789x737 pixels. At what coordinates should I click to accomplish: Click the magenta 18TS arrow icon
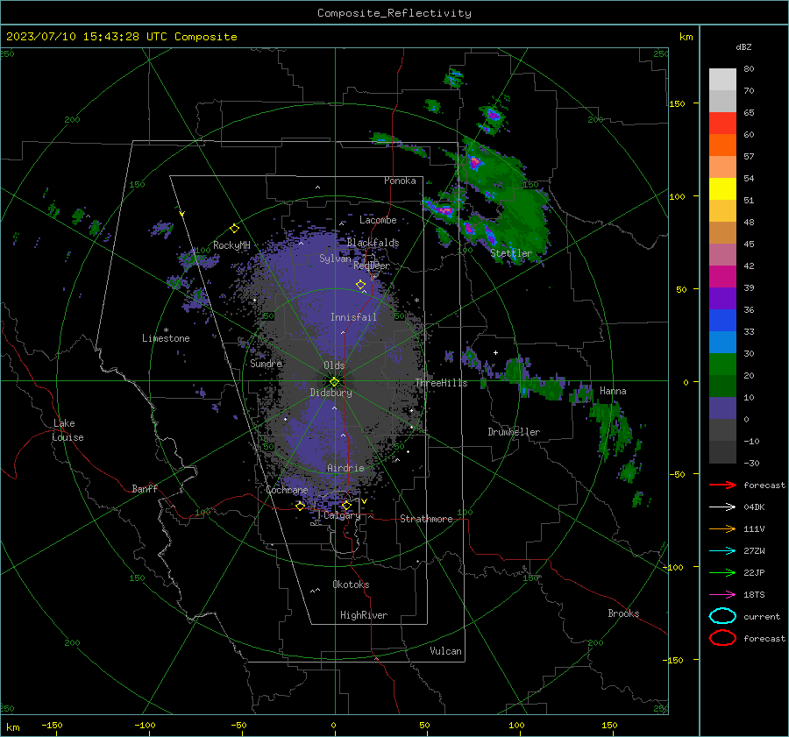722,595
